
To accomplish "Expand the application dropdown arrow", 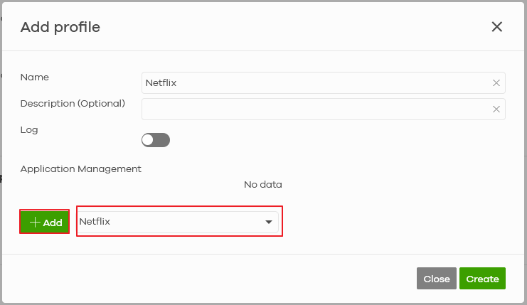I will tap(268, 223).
